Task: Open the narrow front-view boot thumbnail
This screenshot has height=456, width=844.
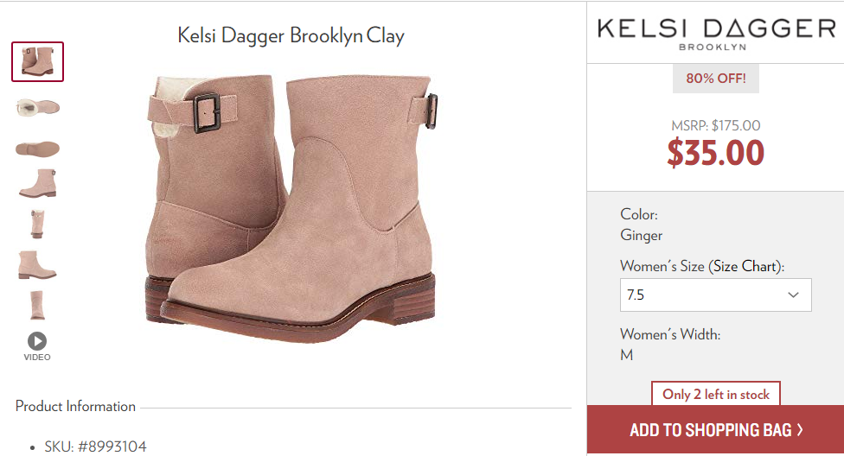Action: click(37, 224)
